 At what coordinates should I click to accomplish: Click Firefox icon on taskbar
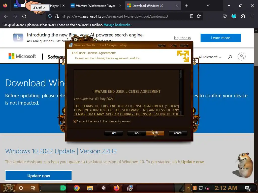[x=117, y=188]
